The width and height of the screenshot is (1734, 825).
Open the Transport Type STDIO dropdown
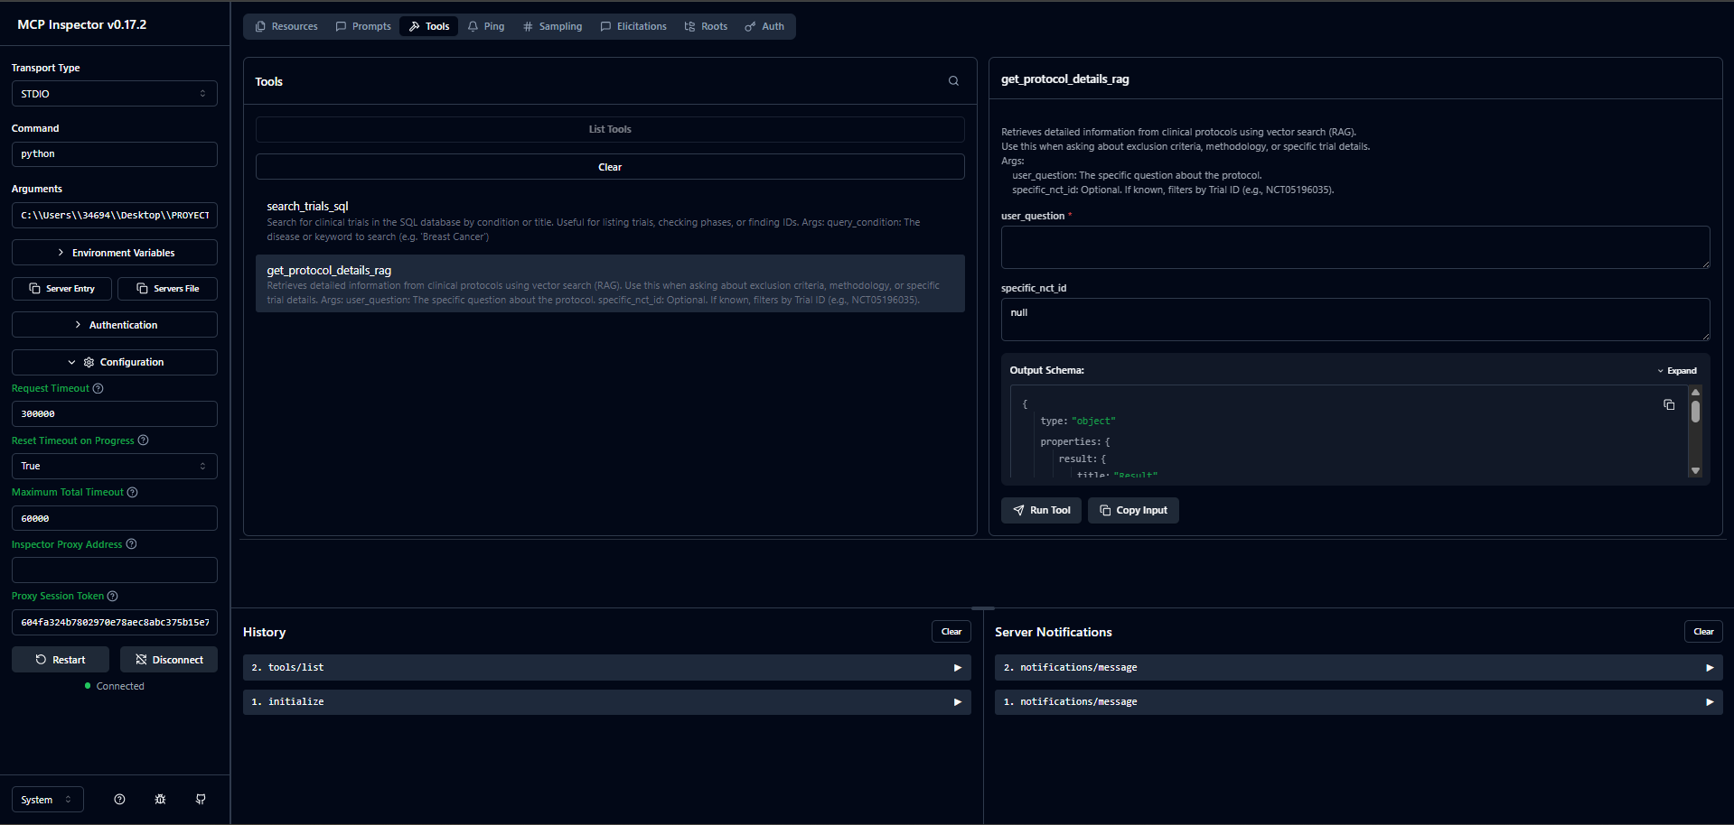pos(114,94)
